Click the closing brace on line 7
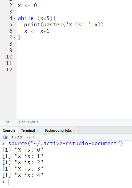The height and width of the screenshot is (188, 132). (x=19, y=38)
